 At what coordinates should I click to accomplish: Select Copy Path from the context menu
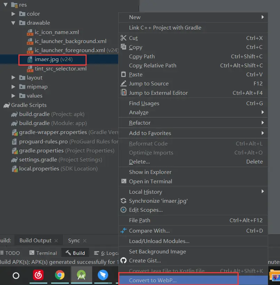tap(193, 56)
